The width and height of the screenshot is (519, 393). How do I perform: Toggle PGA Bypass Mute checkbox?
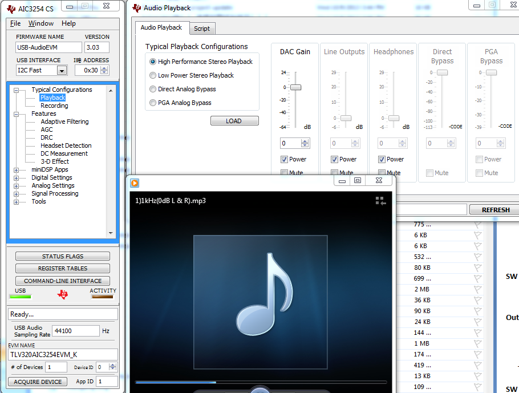[x=479, y=173]
